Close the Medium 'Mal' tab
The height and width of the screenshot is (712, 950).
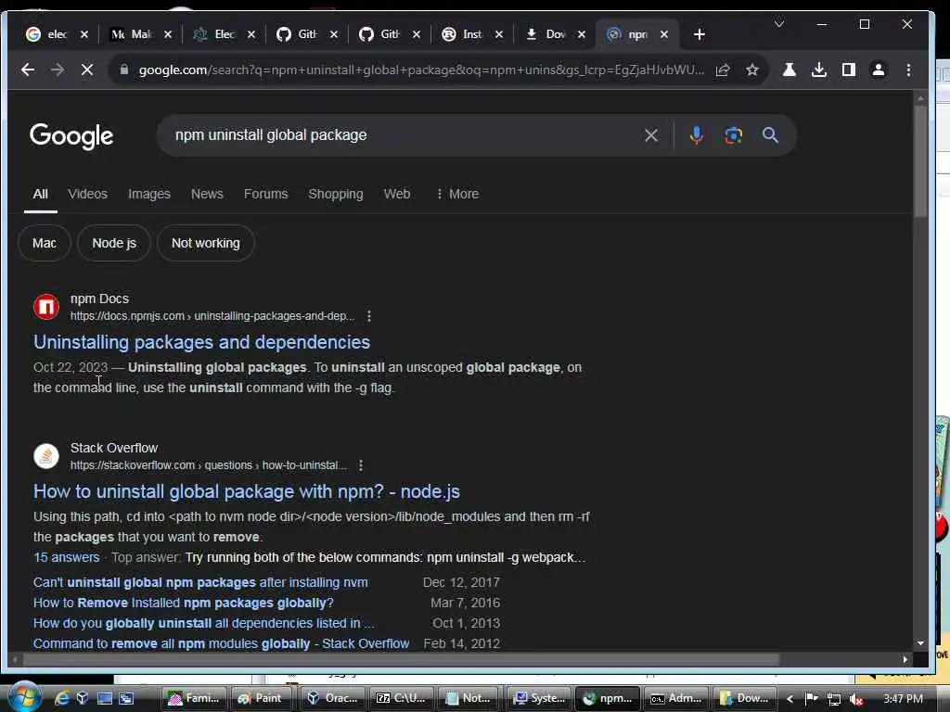(168, 34)
